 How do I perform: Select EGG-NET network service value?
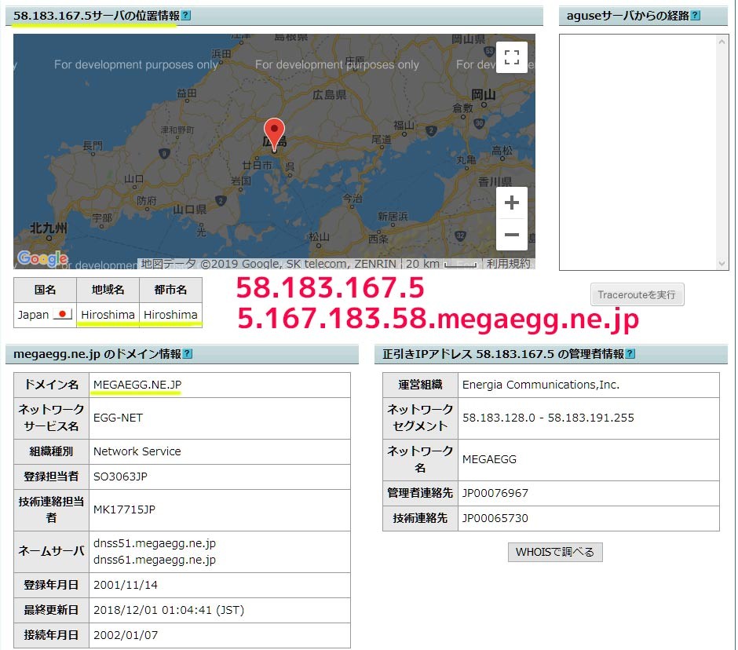pyautogui.click(x=118, y=418)
